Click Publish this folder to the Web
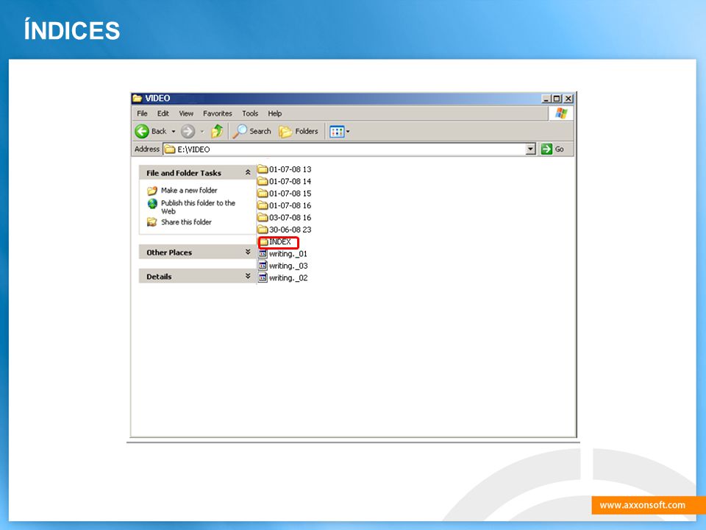 198,207
